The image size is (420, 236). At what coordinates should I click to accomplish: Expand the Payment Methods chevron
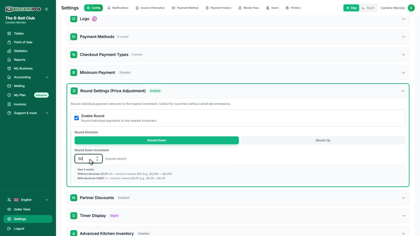coord(404,37)
